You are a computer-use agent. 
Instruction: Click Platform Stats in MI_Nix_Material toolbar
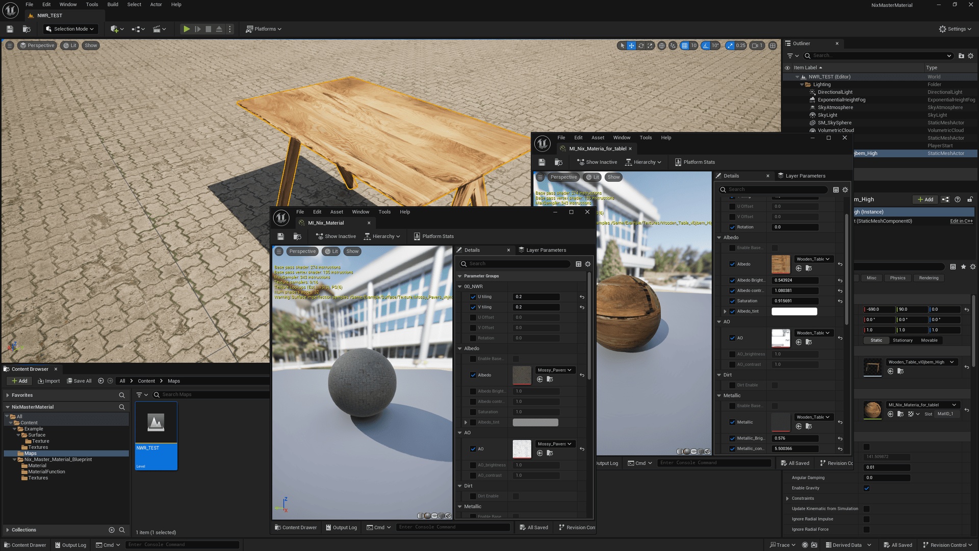[433, 236]
